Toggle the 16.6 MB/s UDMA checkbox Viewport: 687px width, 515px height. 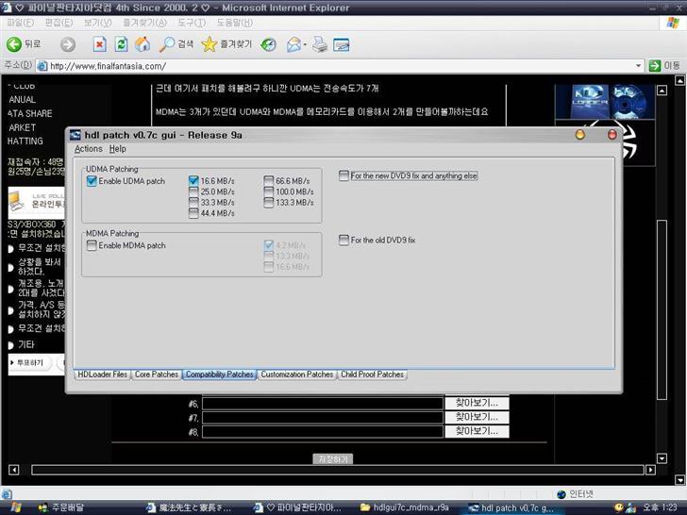pos(193,180)
